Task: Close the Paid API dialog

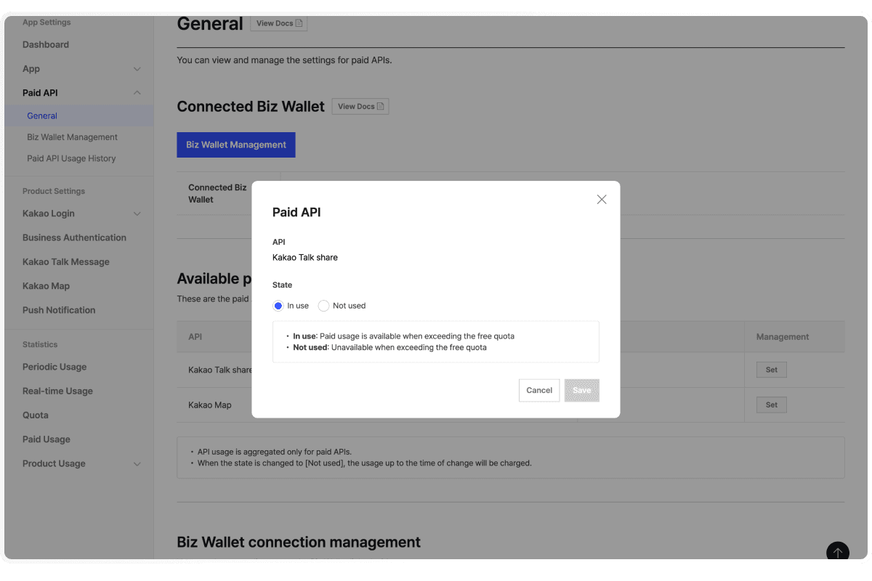Action: pyautogui.click(x=601, y=200)
